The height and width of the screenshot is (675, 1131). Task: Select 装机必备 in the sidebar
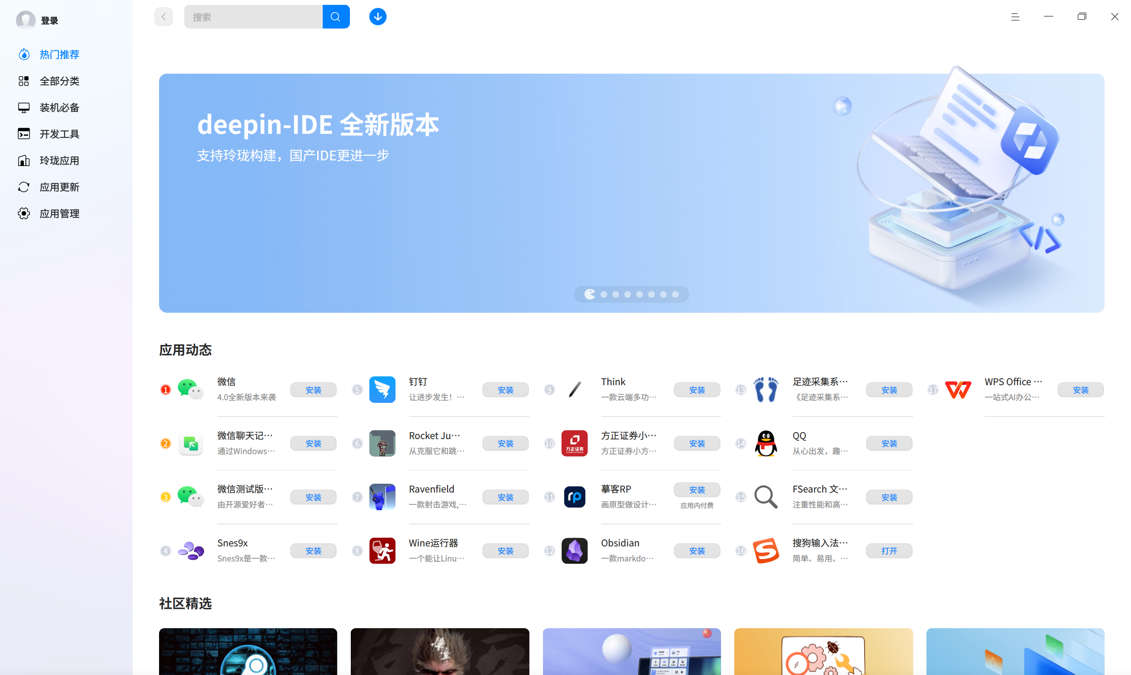coord(60,107)
